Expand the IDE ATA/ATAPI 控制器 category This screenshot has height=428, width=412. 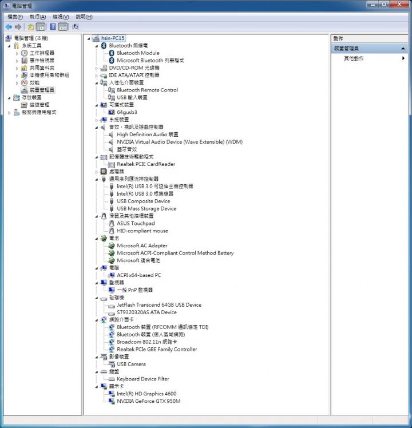tap(96, 76)
